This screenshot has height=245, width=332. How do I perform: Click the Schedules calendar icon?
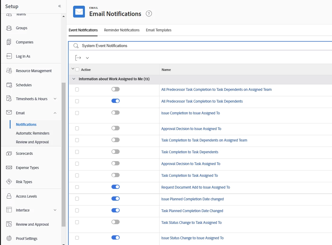coord(9,85)
